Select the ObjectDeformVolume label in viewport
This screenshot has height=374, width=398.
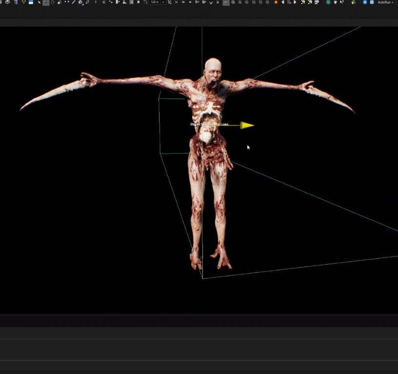pos(209,124)
